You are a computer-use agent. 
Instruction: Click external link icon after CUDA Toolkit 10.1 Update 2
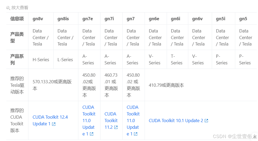point(206,121)
